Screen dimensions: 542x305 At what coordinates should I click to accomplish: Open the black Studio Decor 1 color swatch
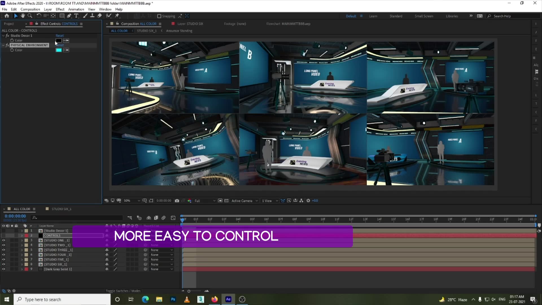(58, 41)
